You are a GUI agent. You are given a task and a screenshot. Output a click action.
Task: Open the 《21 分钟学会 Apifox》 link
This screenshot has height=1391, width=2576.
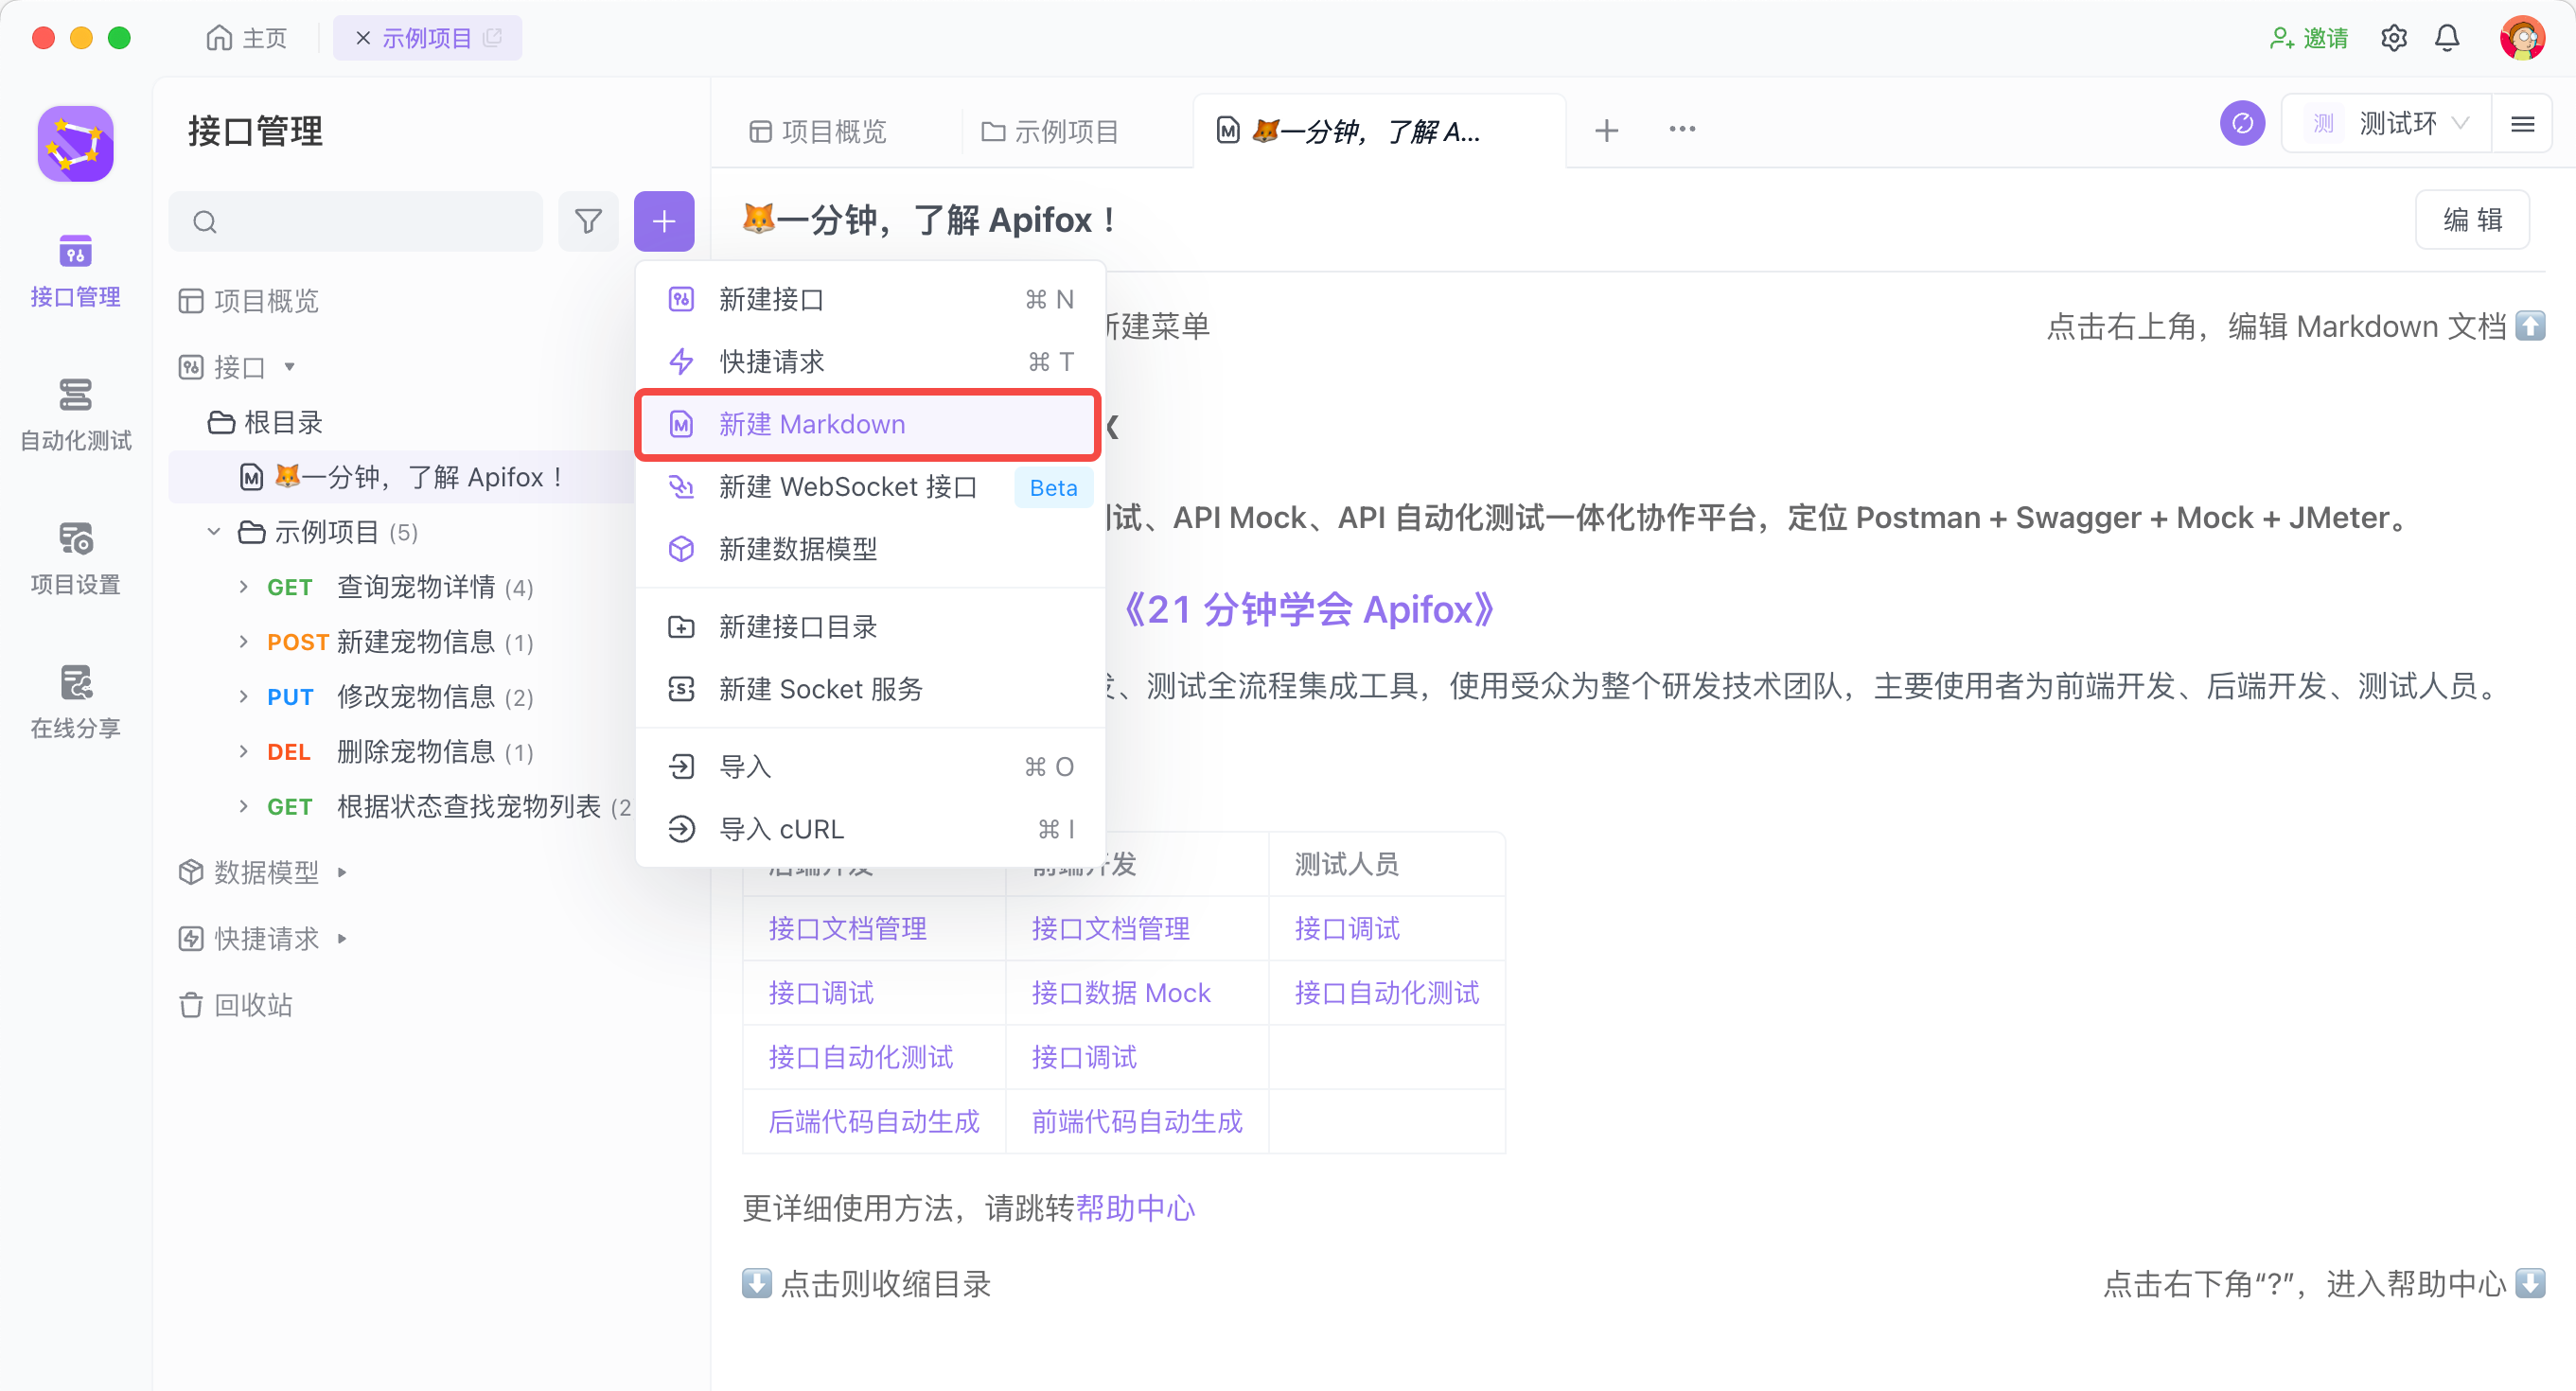pos(1308,609)
